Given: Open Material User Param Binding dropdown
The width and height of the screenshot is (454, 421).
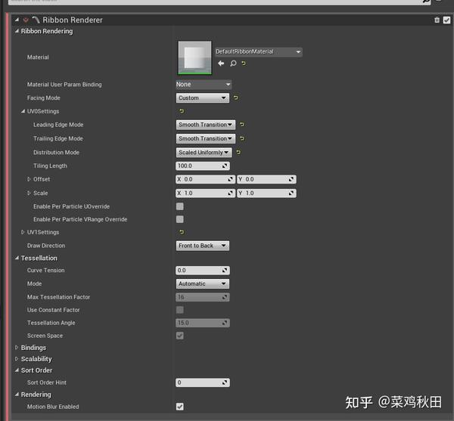Looking at the screenshot, I should (x=204, y=85).
